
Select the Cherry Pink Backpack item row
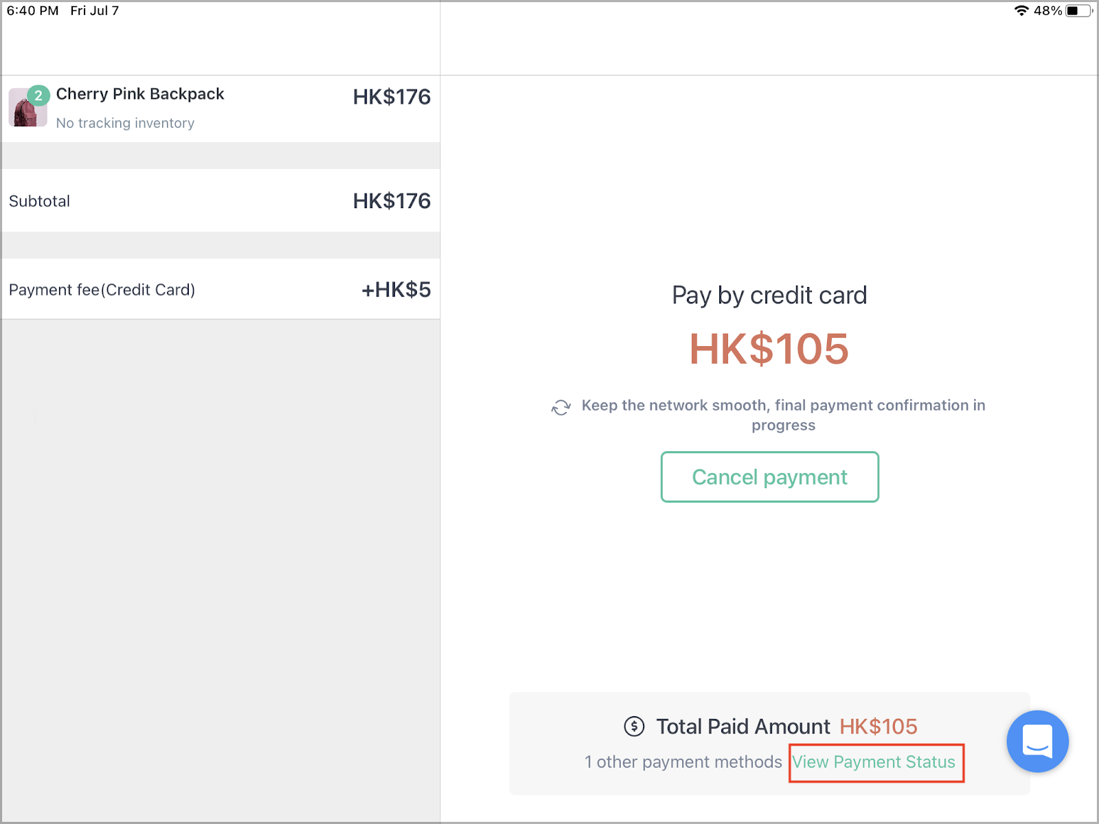pyautogui.click(x=220, y=108)
